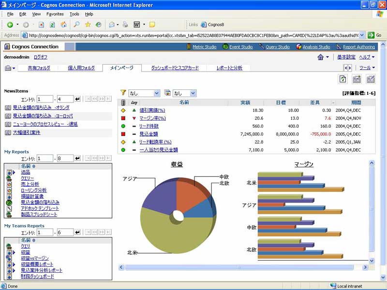Sort by 期間 column header
Viewport: 387px width, 290px height.
click(x=356, y=102)
